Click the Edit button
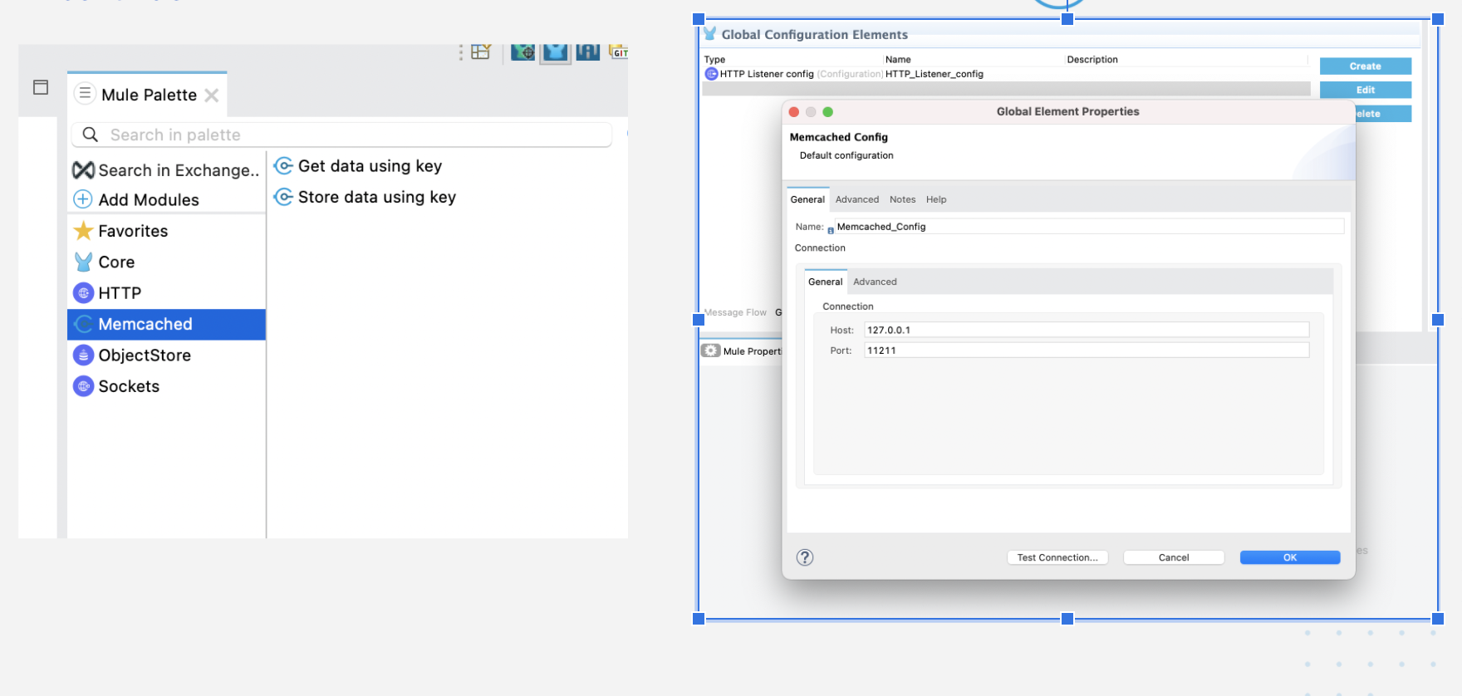The width and height of the screenshot is (1462, 696). coord(1366,90)
